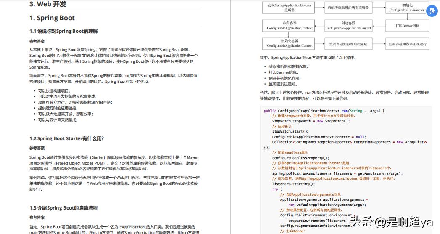Click bullet "可以对主流开发框架的无配置集成;"
This screenshot has height=234, width=440.
67,96
